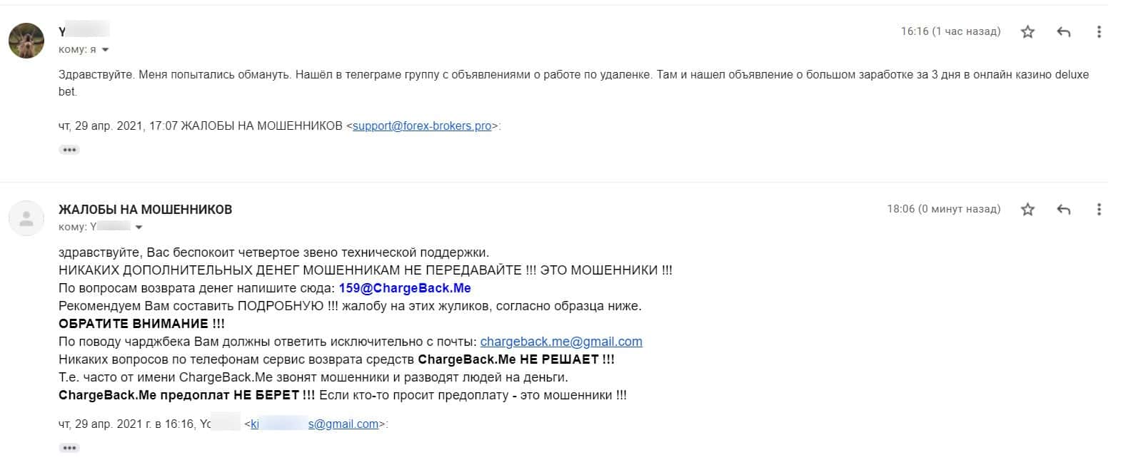1121x465 pixels.
Task: Click the 18:06 timestamp of second message
Action: [943, 209]
